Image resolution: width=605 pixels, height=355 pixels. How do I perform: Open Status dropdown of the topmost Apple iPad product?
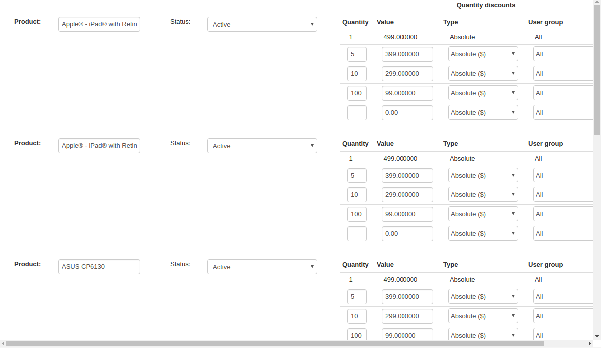click(262, 24)
